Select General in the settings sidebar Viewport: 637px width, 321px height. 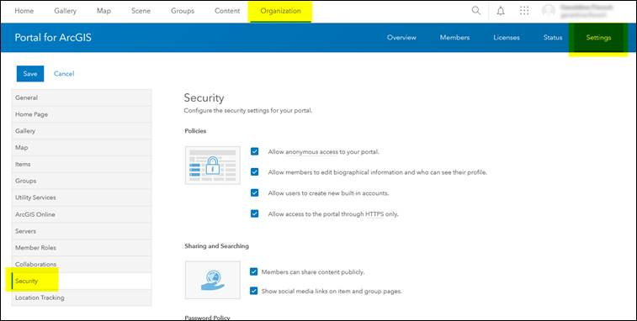[x=82, y=97]
